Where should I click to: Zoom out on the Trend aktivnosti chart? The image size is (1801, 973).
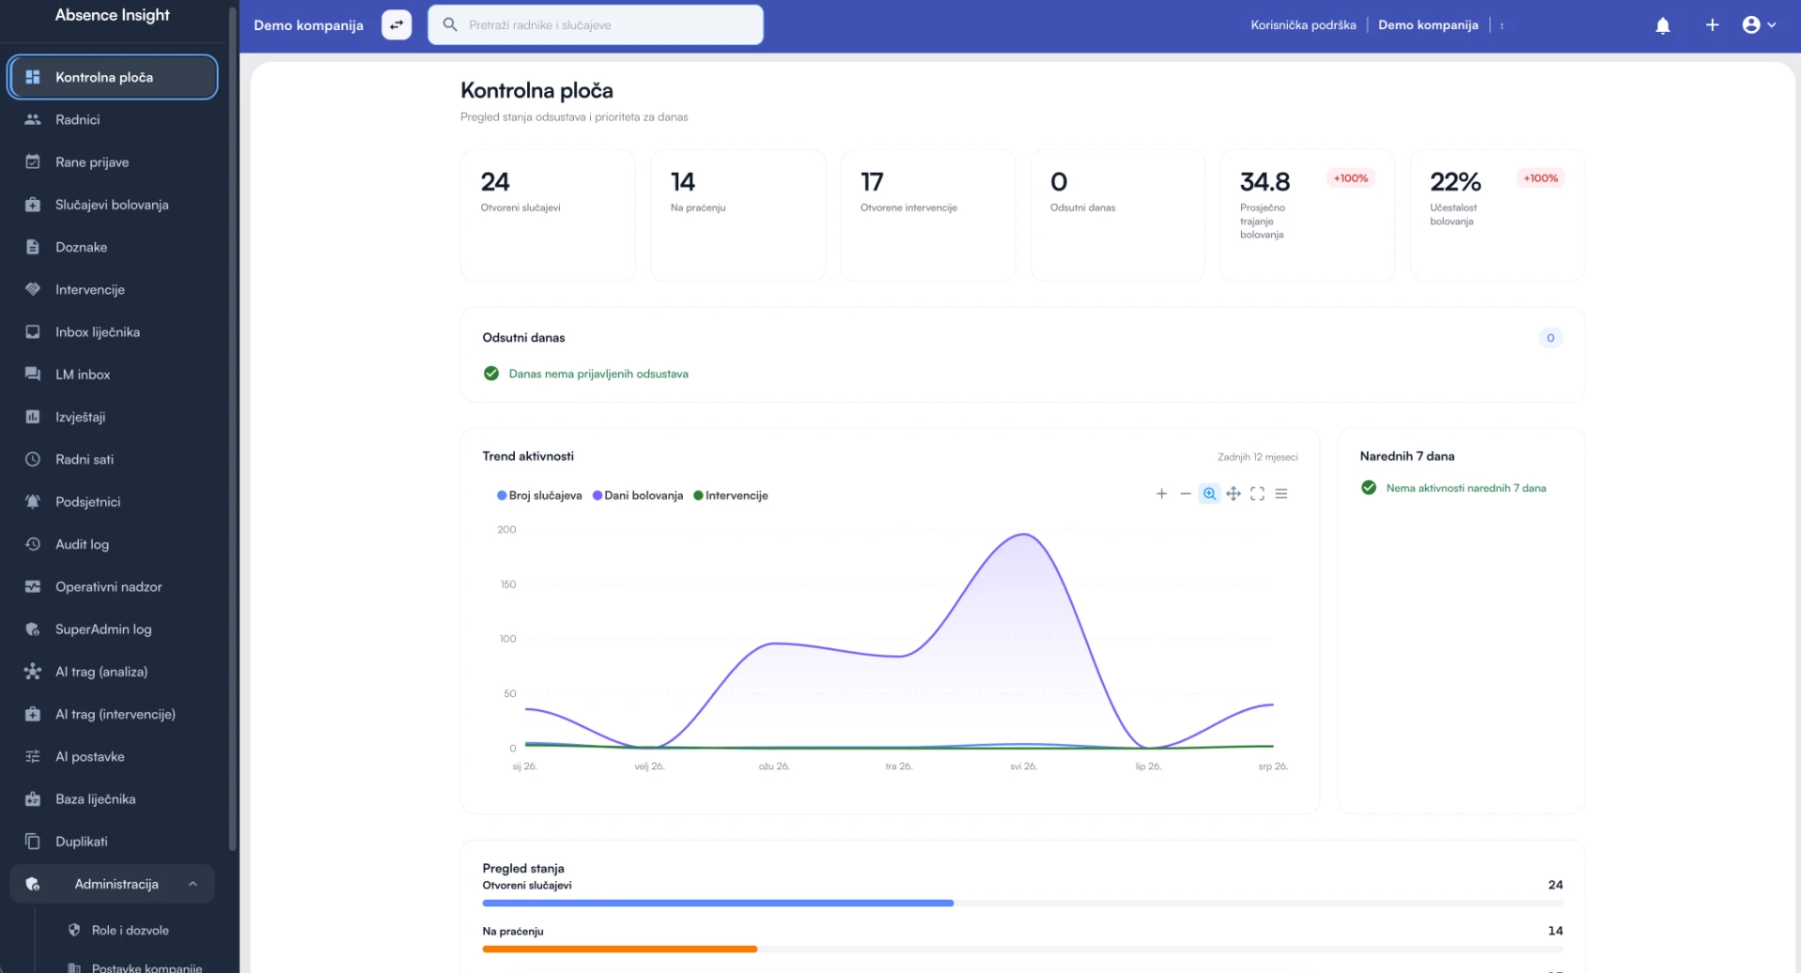(x=1186, y=494)
